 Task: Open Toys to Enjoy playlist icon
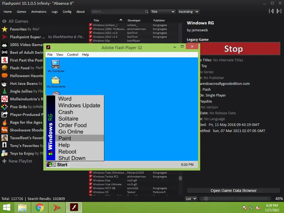4,153
